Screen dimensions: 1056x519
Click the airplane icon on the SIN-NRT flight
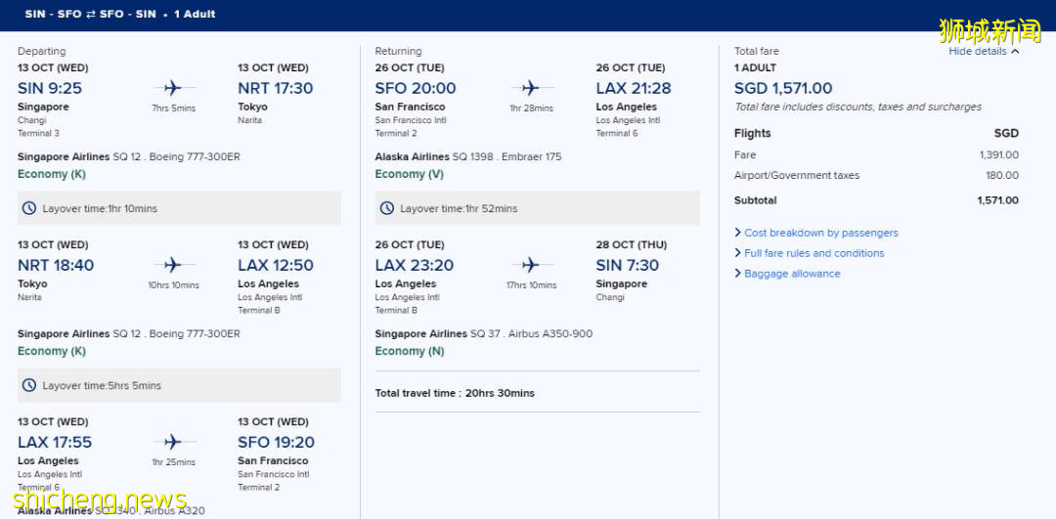tap(173, 88)
